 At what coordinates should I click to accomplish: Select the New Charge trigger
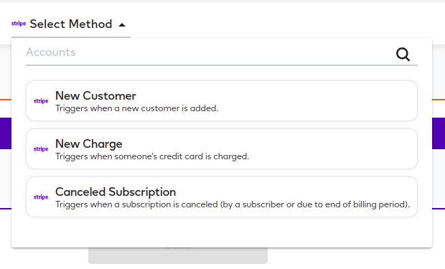tap(222, 149)
